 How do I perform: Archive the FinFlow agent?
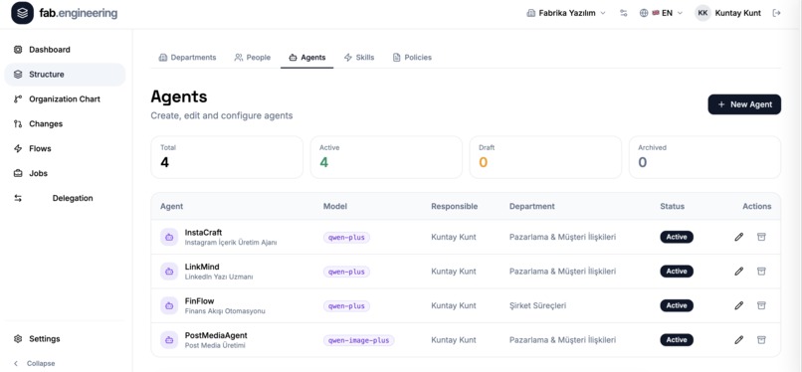click(x=761, y=305)
